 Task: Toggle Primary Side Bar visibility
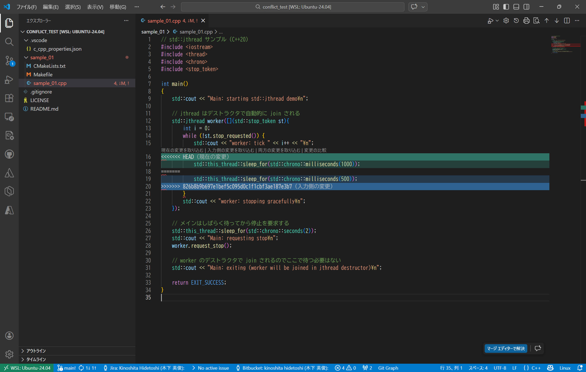click(506, 7)
